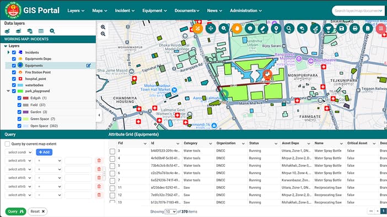This screenshot has width=387, height=217.
Task: Open the Documents menu
Action: coord(187,10)
